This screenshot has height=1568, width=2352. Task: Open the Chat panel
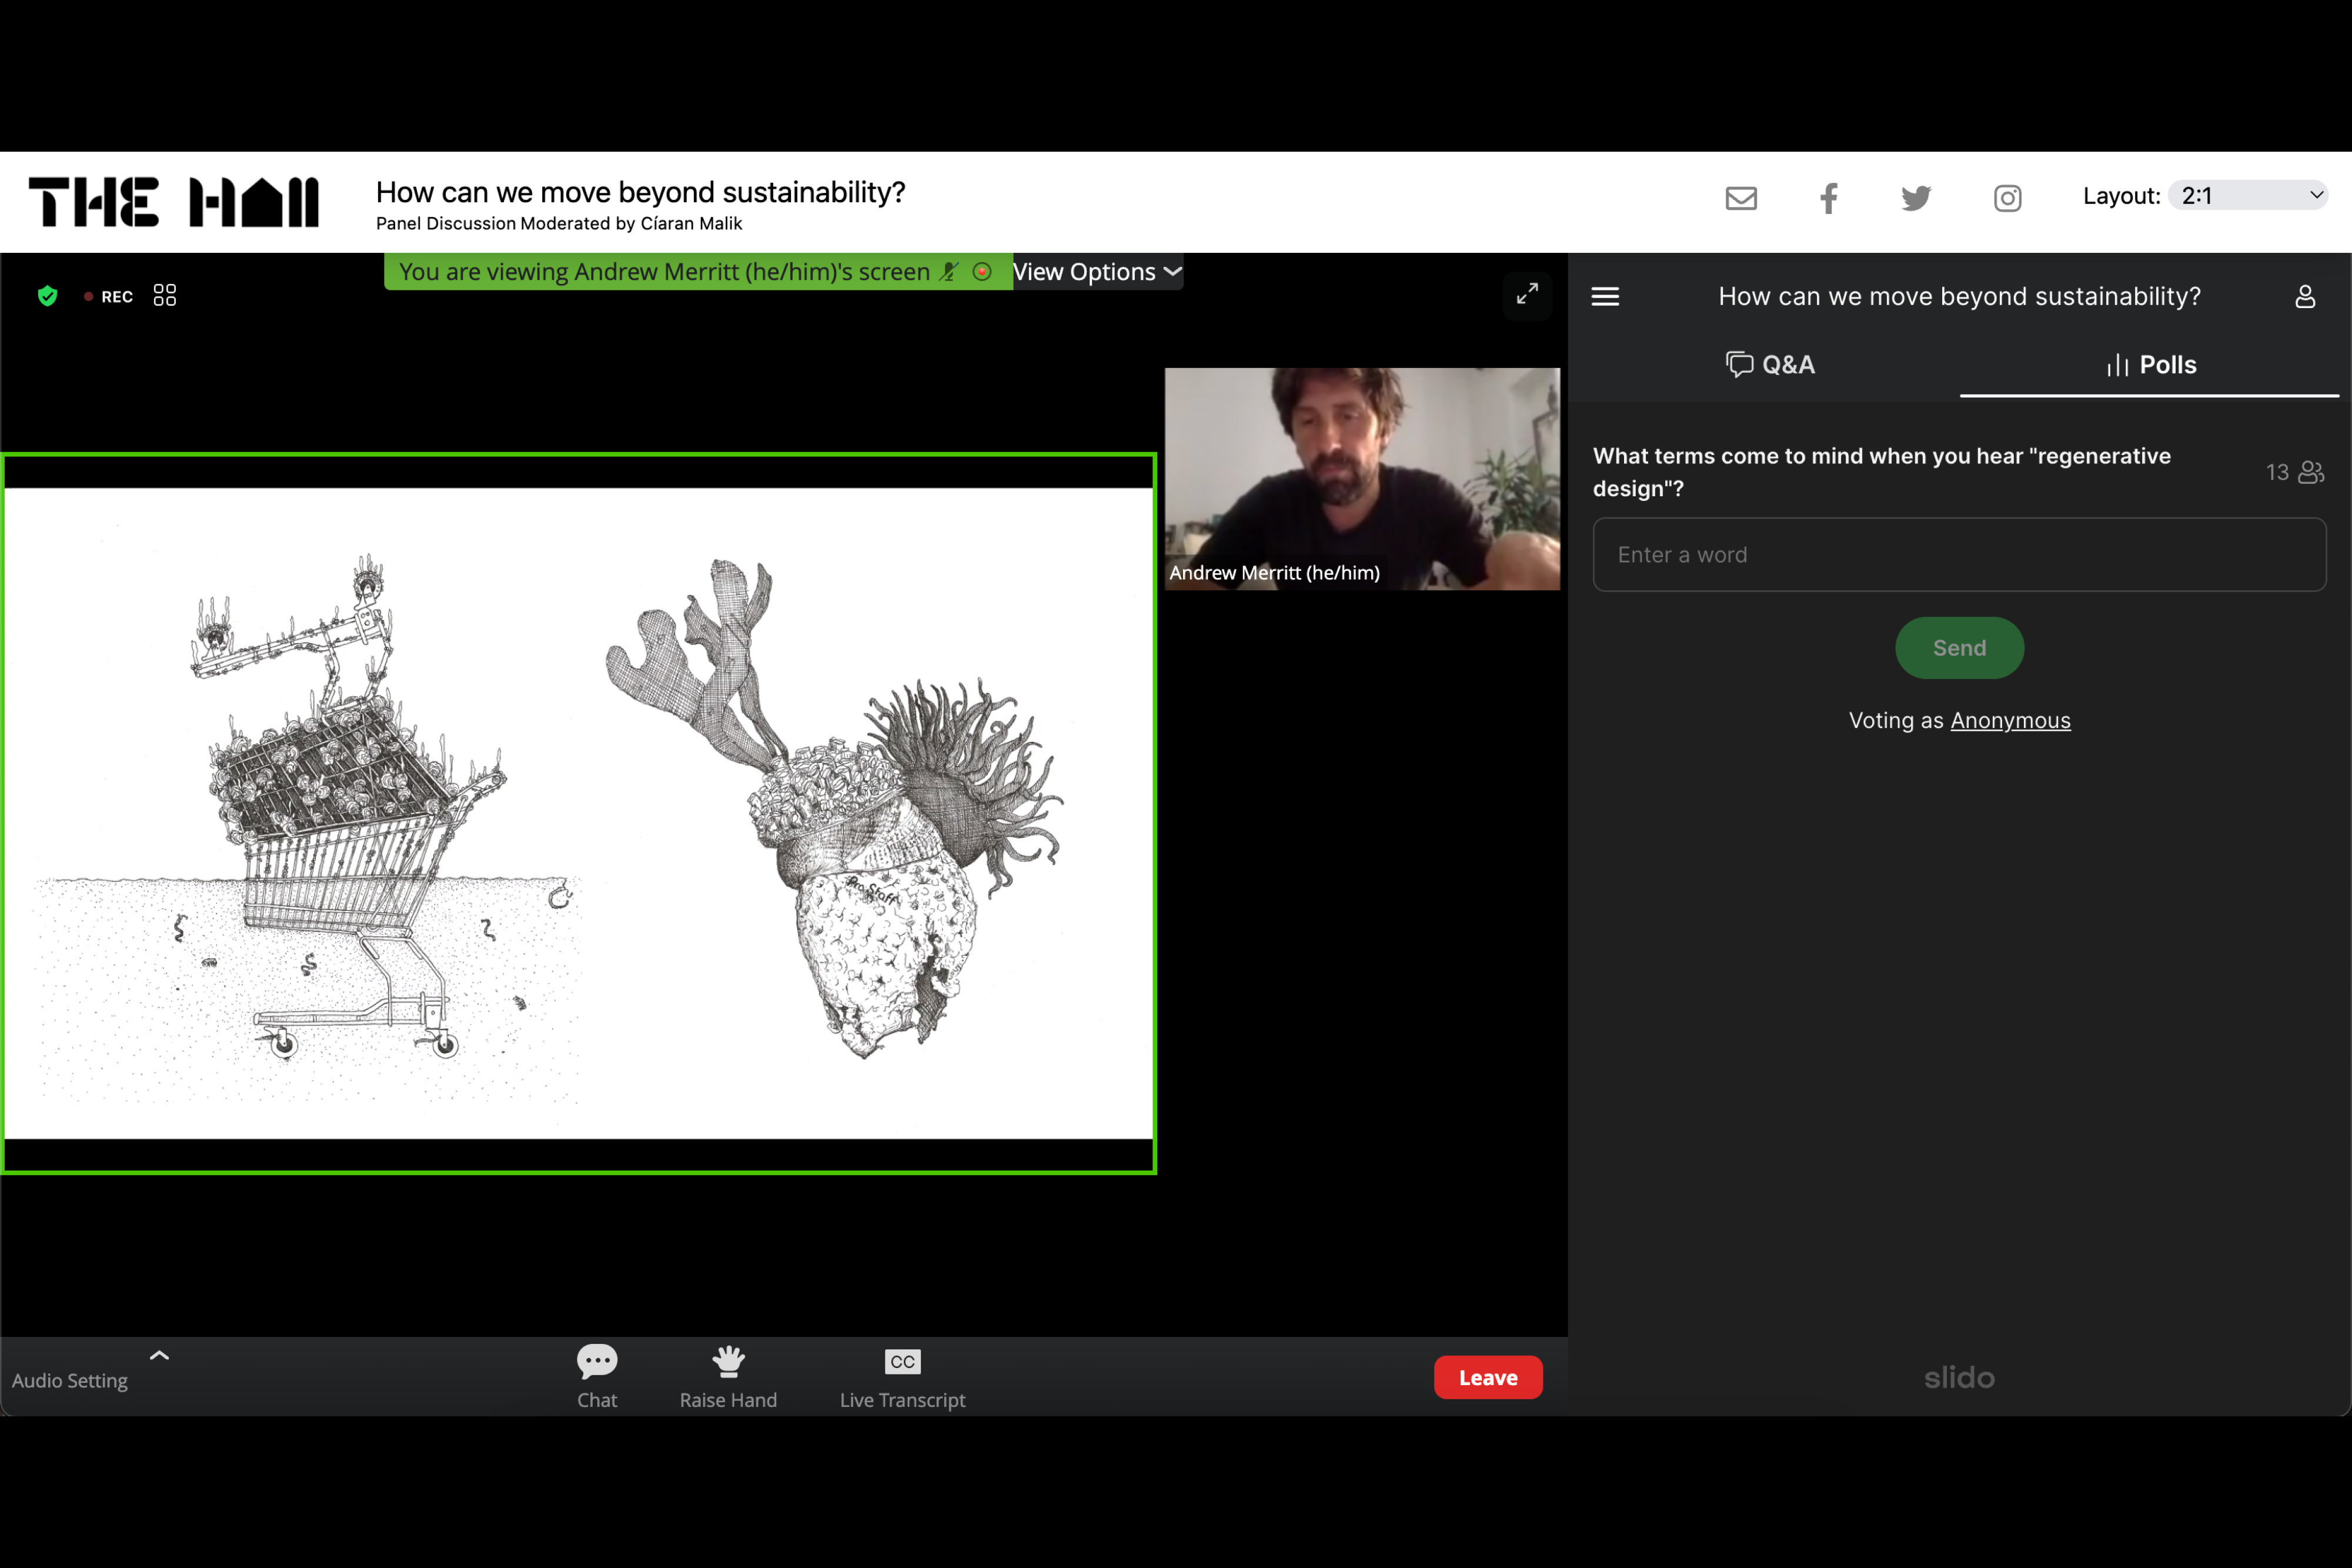pos(597,1376)
